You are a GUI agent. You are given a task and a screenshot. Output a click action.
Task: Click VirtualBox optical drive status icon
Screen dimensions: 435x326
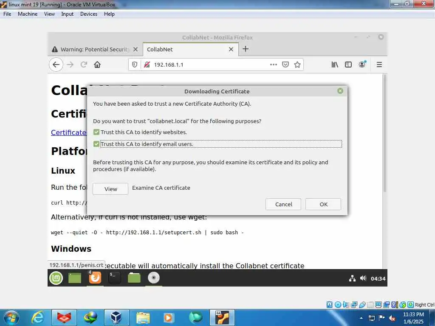pos(338,305)
